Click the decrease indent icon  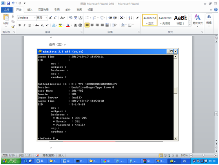pyautogui.click(x=110, y=18)
